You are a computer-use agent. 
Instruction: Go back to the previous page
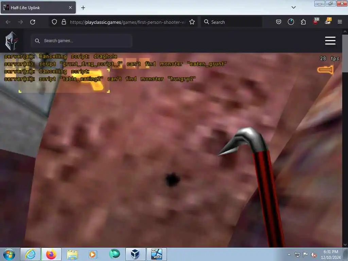click(x=8, y=22)
